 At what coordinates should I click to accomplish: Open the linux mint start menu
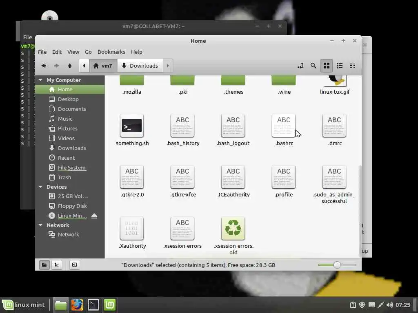coord(24,305)
